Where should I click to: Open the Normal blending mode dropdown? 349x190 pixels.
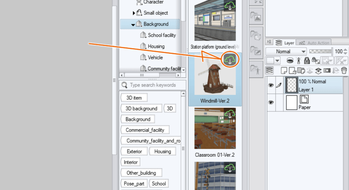286,51
